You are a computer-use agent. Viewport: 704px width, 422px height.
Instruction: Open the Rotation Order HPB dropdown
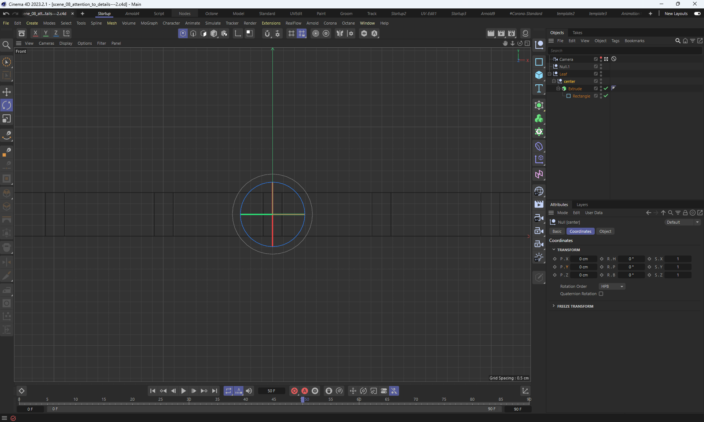tap(612, 286)
